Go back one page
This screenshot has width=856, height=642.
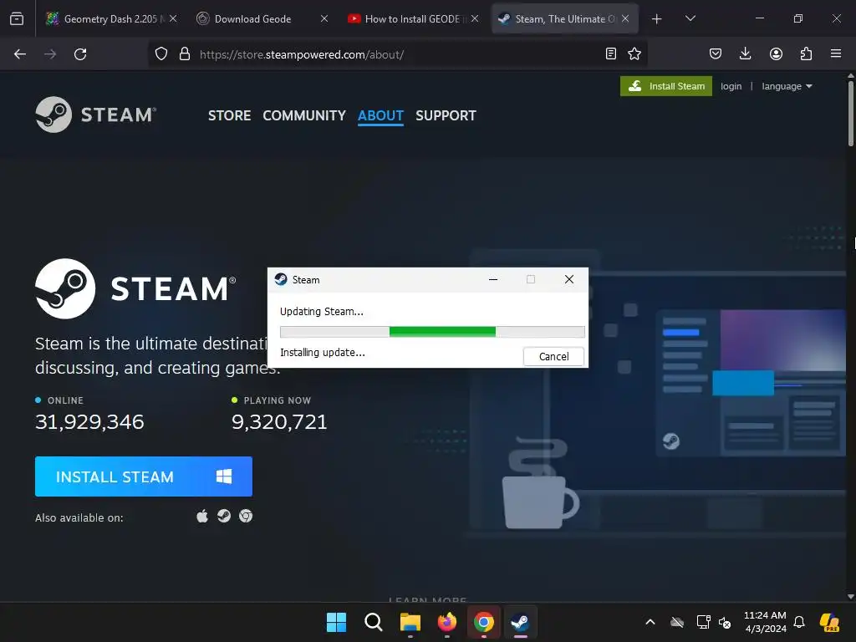[20, 54]
